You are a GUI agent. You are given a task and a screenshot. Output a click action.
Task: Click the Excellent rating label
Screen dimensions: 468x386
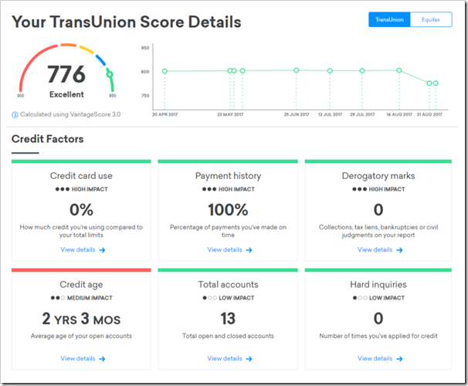click(66, 94)
